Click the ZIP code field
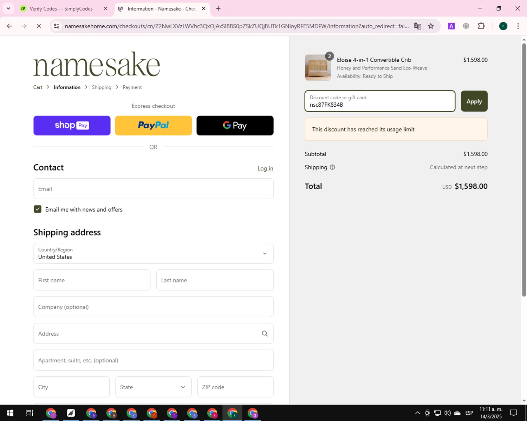 click(x=235, y=387)
